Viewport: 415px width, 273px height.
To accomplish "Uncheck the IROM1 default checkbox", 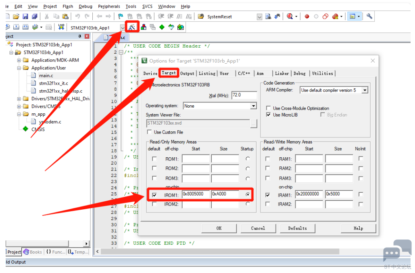I will coord(154,195).
